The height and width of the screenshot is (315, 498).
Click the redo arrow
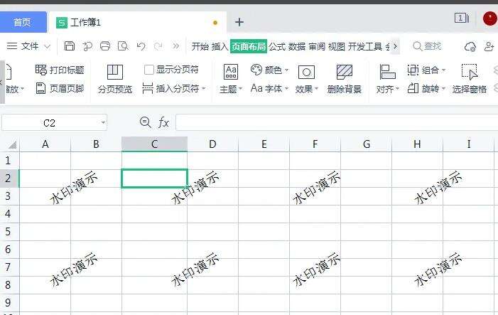pos(158,46)
